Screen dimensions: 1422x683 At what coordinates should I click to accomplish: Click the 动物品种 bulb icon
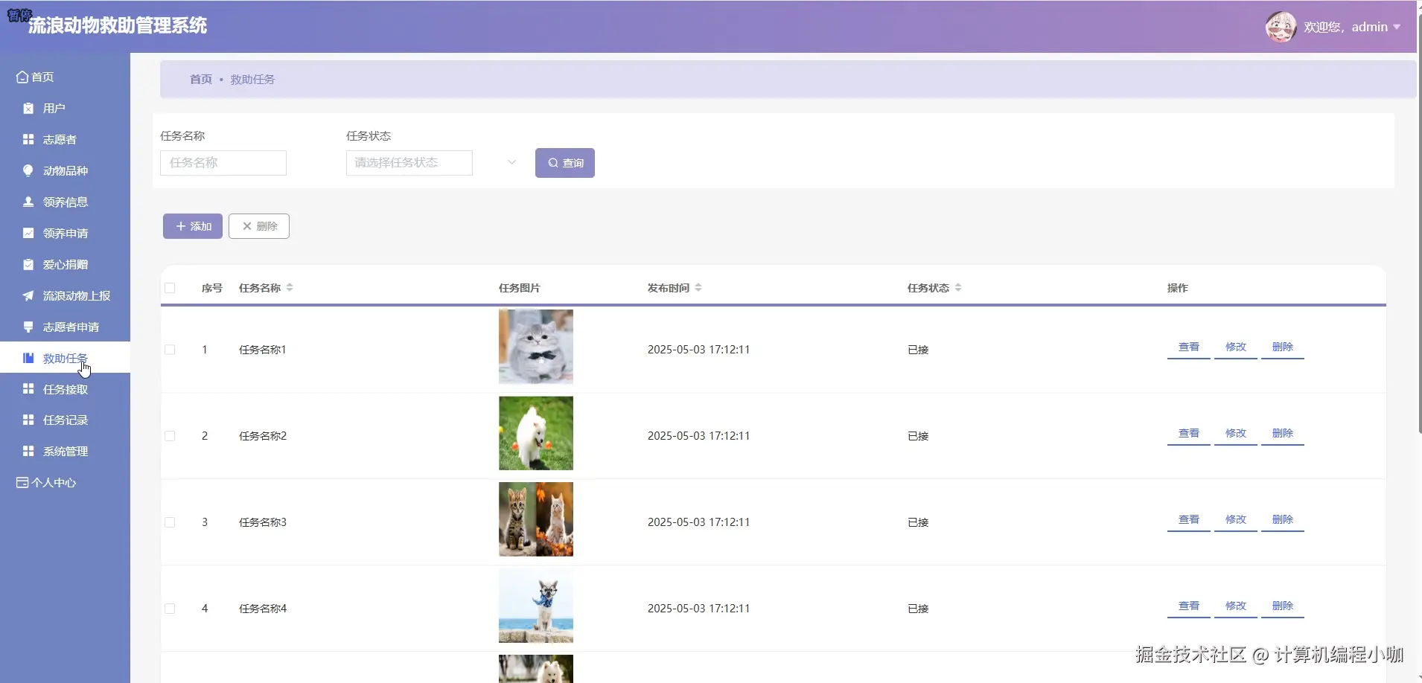[x=28, y=171]
